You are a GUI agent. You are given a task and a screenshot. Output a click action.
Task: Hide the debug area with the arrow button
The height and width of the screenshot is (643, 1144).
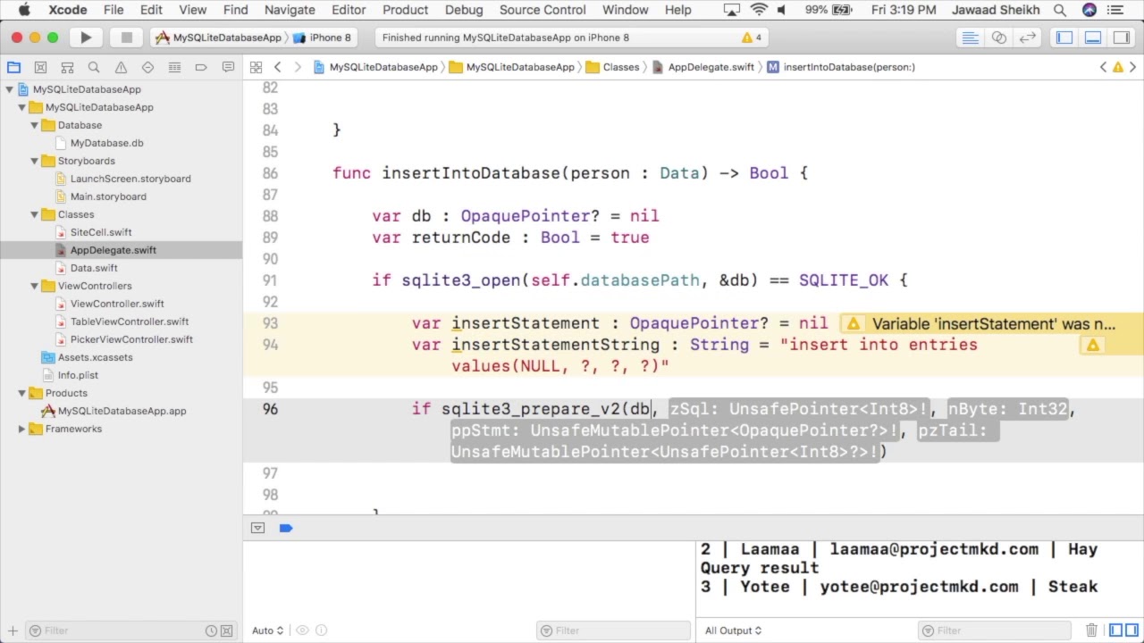(257, 528)
